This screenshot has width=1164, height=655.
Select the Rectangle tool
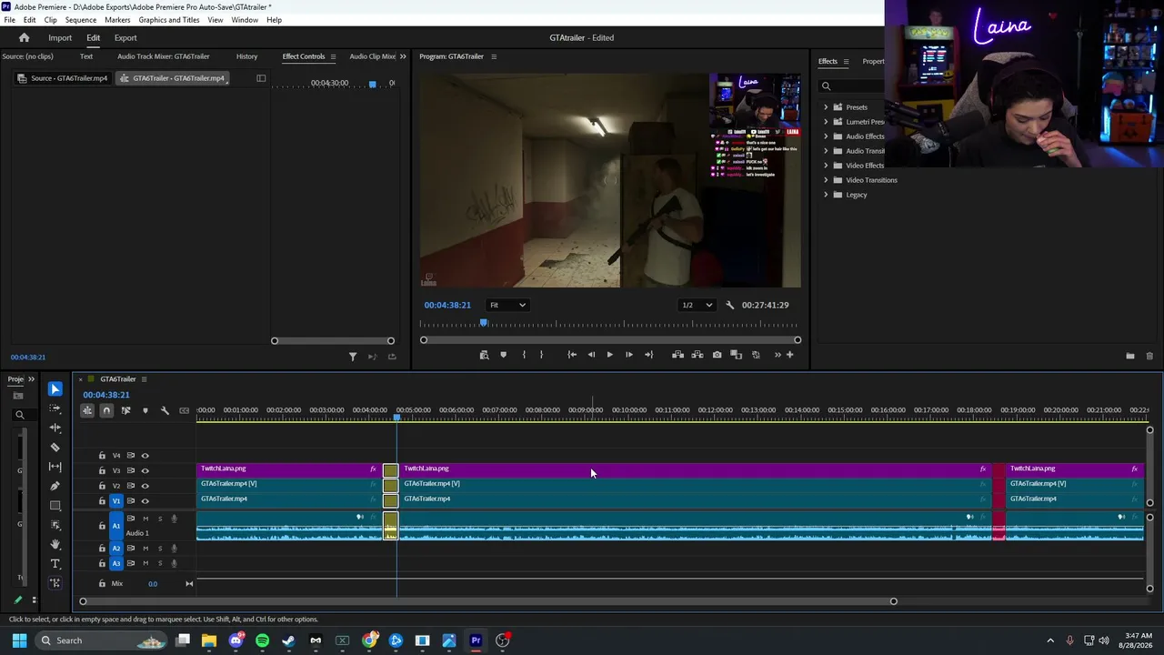[x=55, y=506]
